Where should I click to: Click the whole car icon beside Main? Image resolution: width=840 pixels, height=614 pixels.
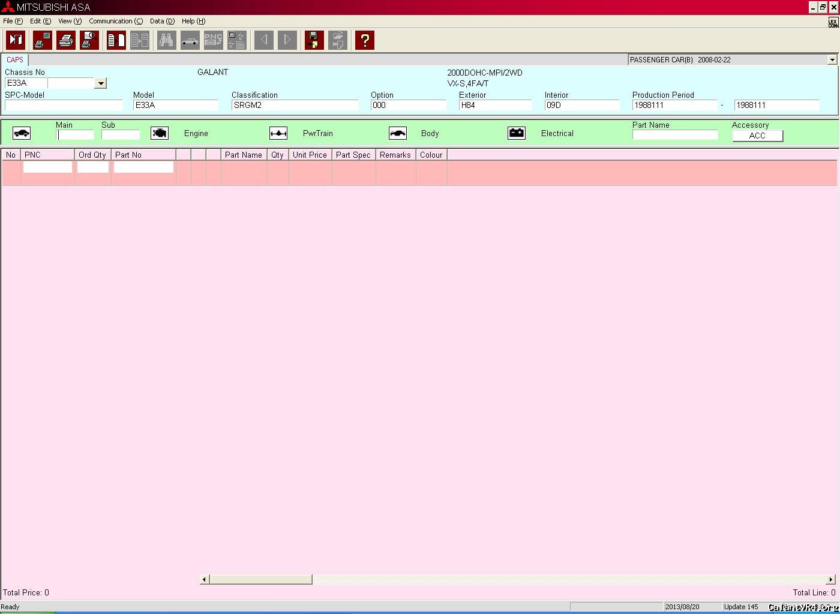22,133
